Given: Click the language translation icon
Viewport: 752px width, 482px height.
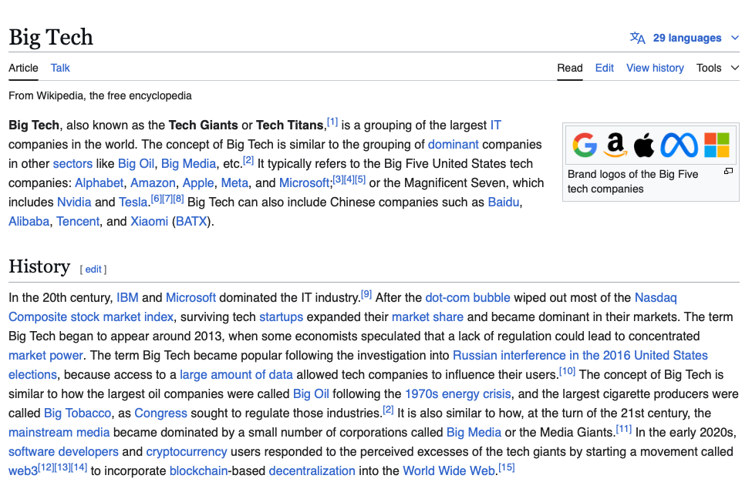Looking at the screenshot, I should point(637,38).
